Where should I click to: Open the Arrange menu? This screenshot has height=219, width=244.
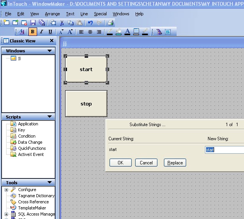click(x=52, y=14)
